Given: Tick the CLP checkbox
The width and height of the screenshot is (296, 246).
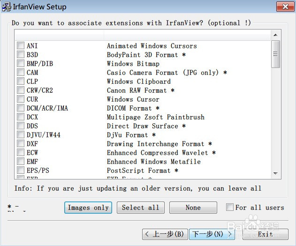Looking at the screenshot, I should [21, 81].
